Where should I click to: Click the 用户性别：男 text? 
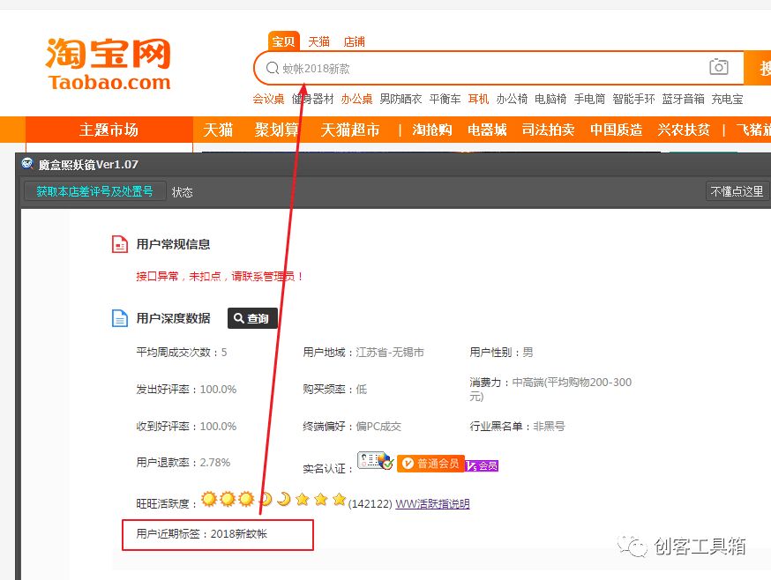[x=501, y=353]
